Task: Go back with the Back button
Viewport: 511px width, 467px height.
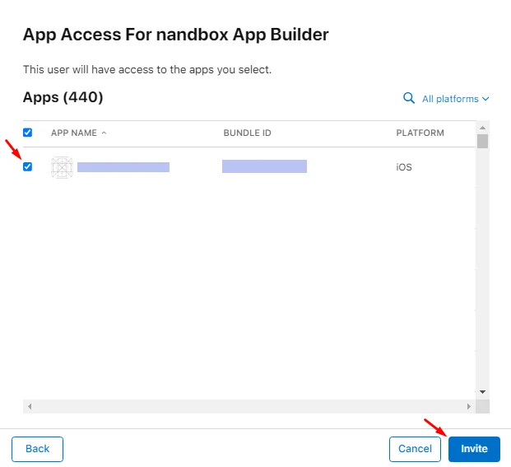Action: pyautogui.click(x=38, y=449)
